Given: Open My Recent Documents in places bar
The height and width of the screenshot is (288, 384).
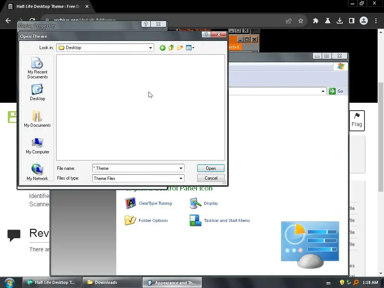Looking at the screenshot, I should tap(37, 68).
